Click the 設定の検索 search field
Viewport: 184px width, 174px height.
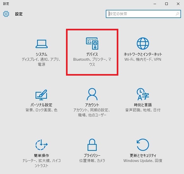coord(143,14)
